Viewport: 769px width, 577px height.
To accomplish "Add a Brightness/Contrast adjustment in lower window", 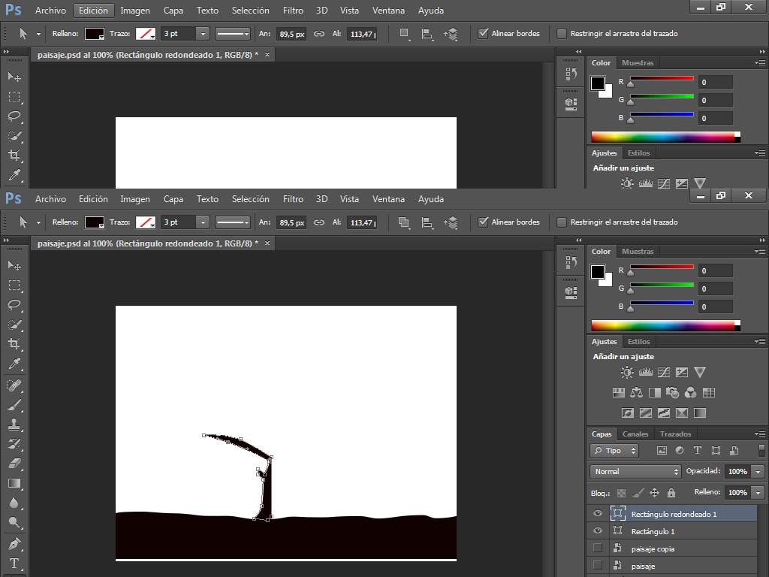I will tap(627, 373).
